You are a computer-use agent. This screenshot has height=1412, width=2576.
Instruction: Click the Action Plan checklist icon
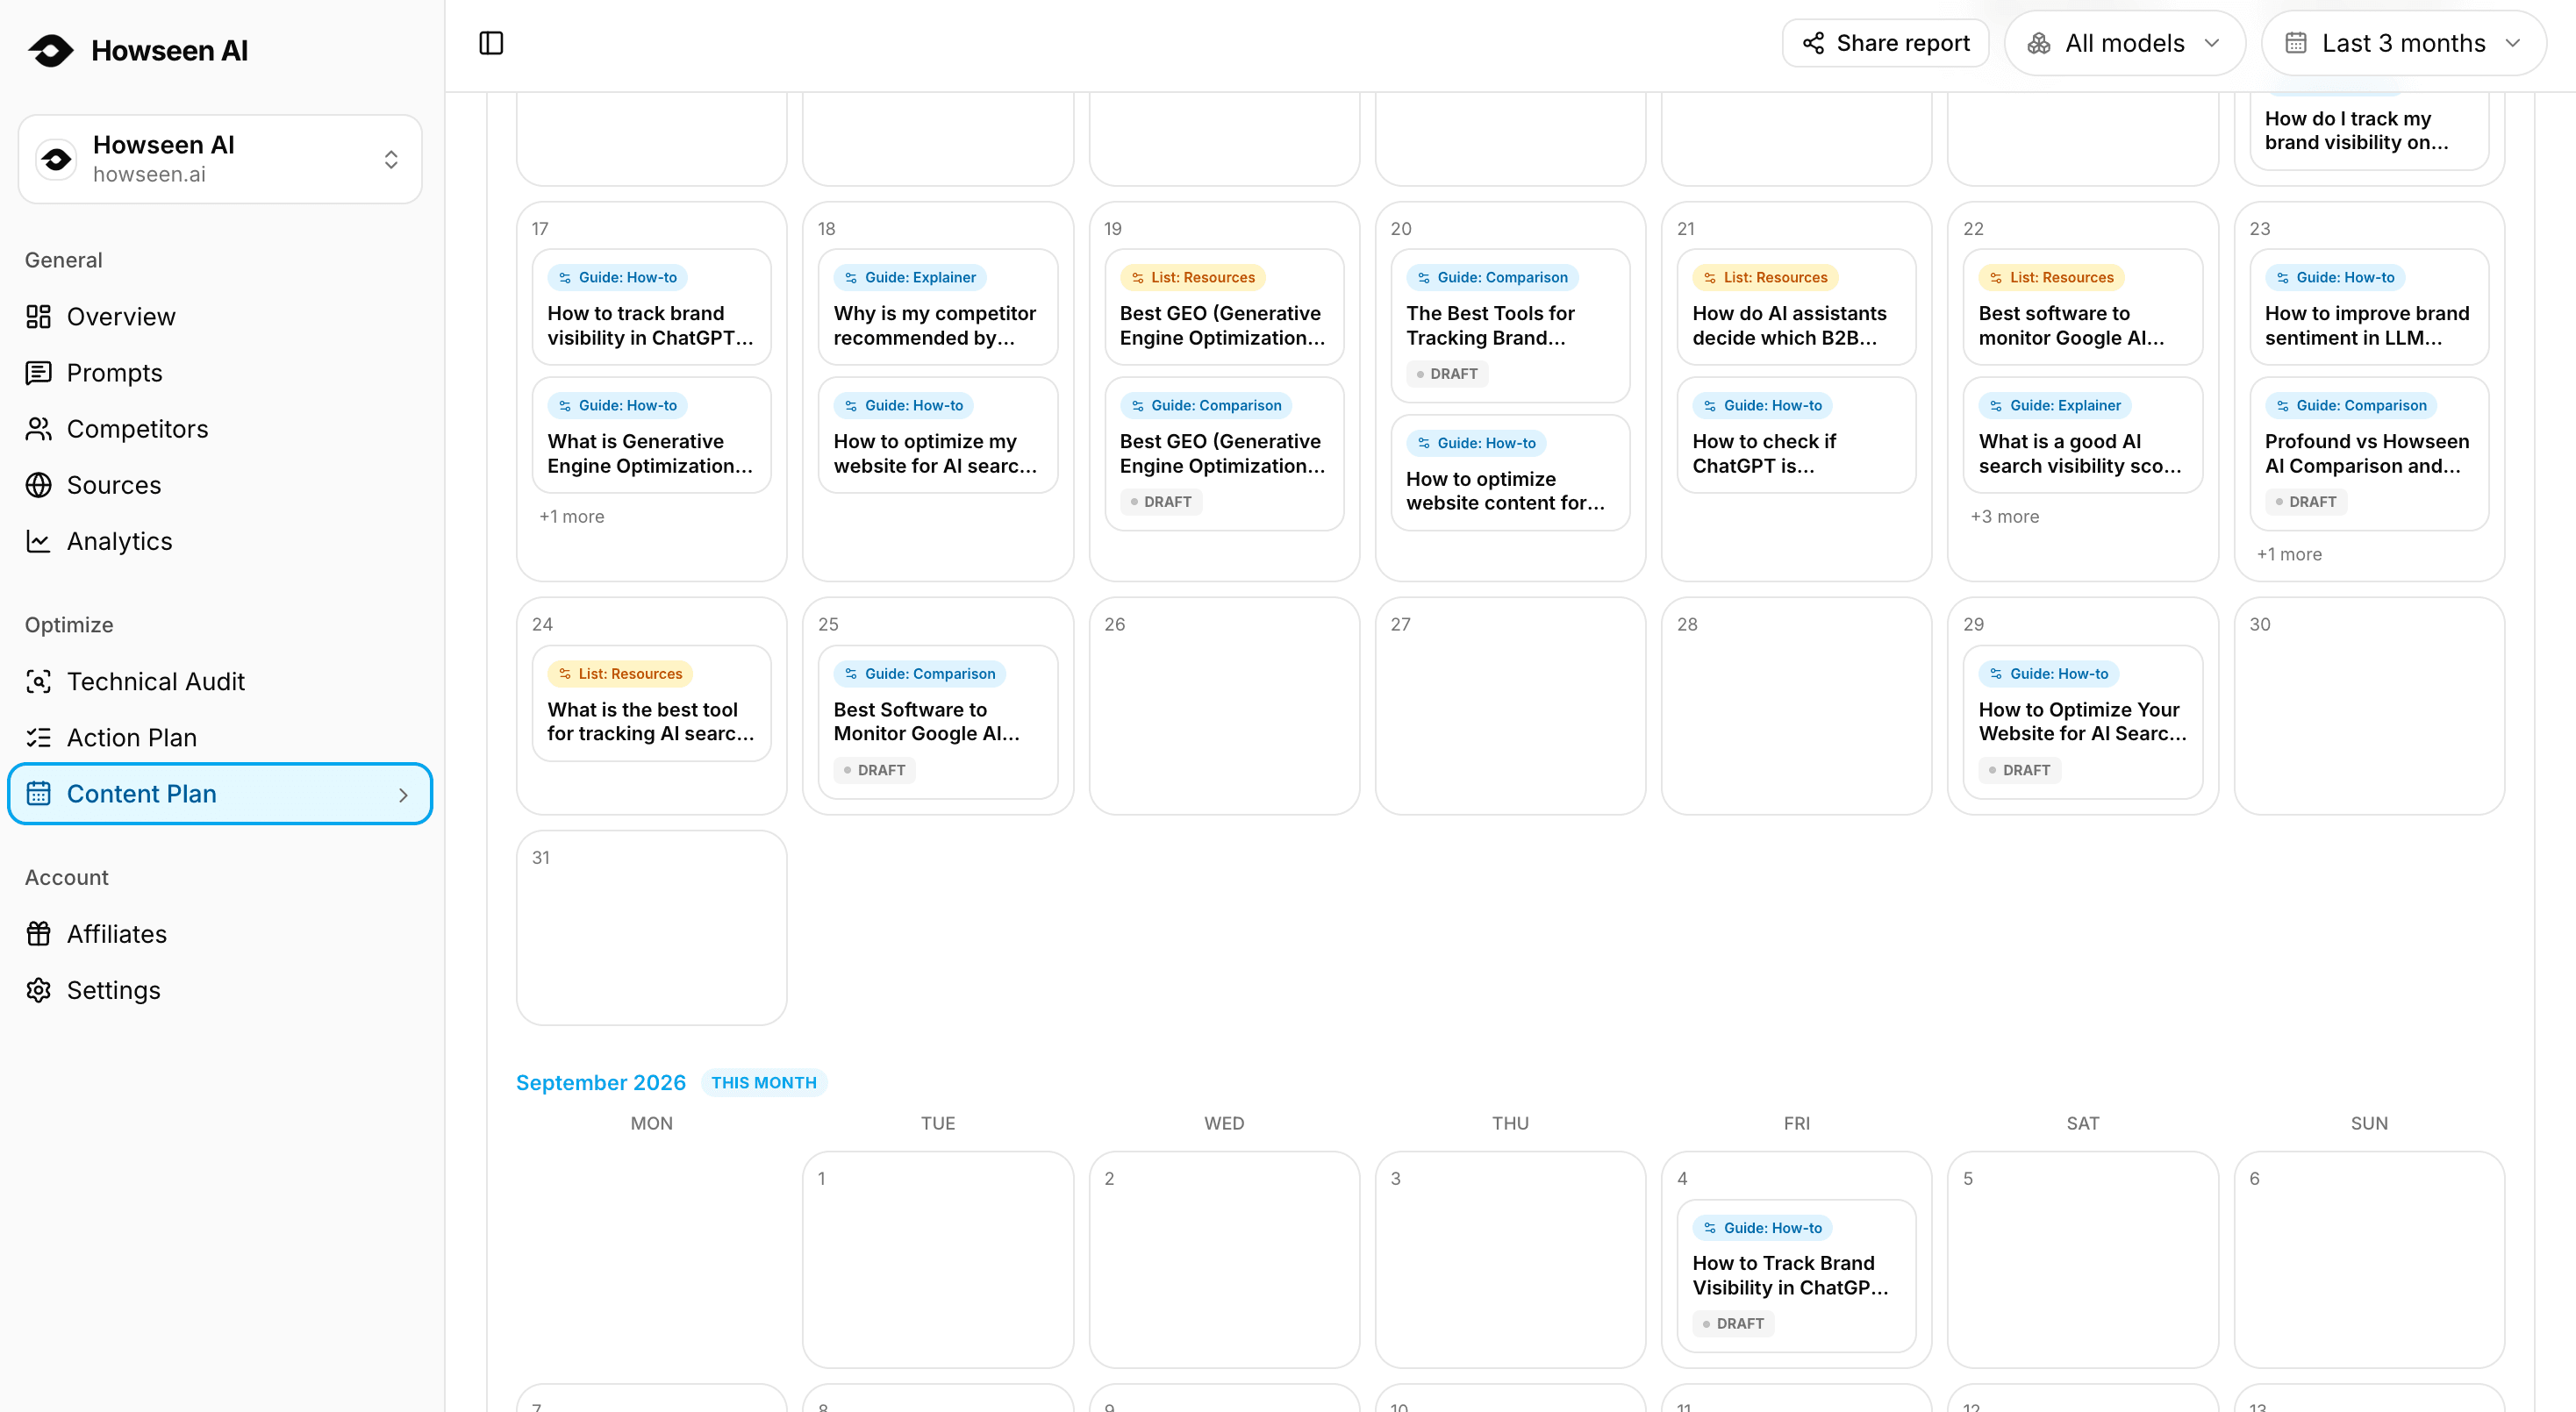pyautogui.click(x=38, y=738)
